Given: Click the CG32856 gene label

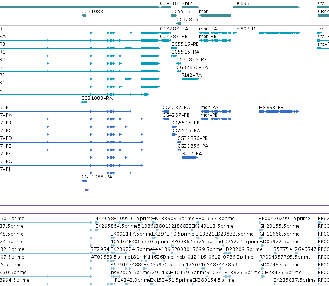Looking at the screenshot, I should [x=187, y=19].
